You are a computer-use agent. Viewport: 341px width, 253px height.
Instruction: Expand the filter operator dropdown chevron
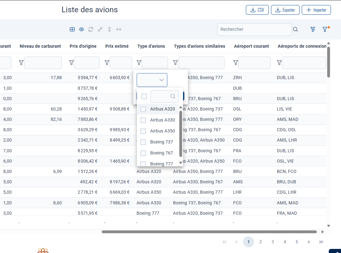[x=161, y=80]
